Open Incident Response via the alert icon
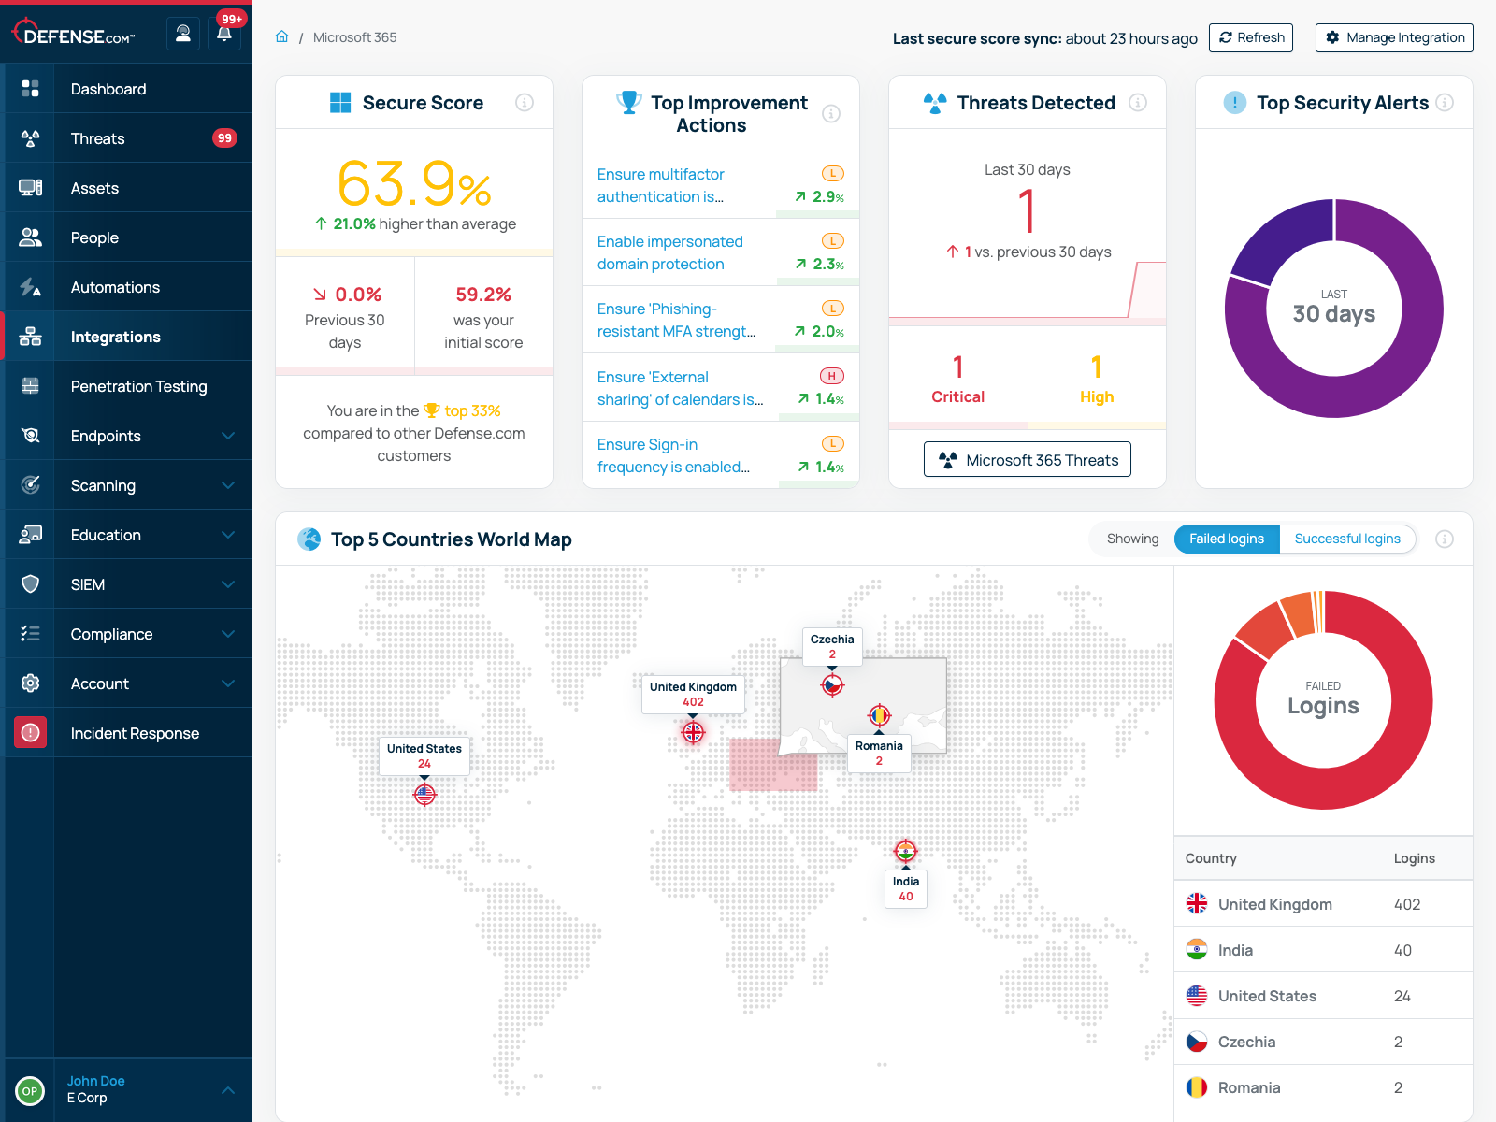 (x=30, y=732)
